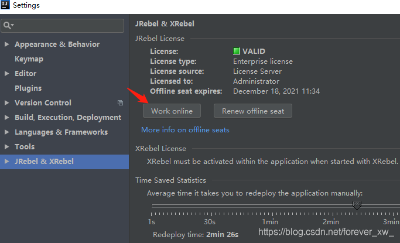Click the Work online button
400x243 pixels.
click(x=172, y=111)
